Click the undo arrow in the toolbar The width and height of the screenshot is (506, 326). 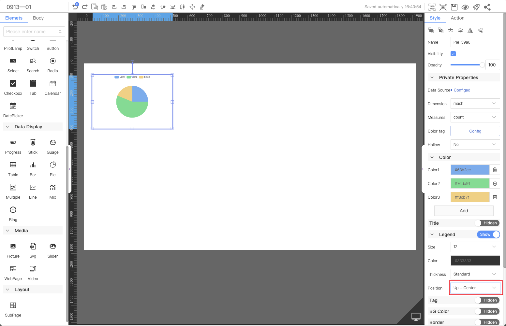(75, 7)
